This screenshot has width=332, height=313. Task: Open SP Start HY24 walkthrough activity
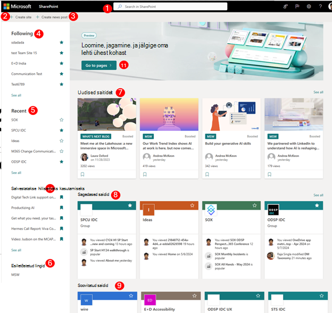point(110,252)
